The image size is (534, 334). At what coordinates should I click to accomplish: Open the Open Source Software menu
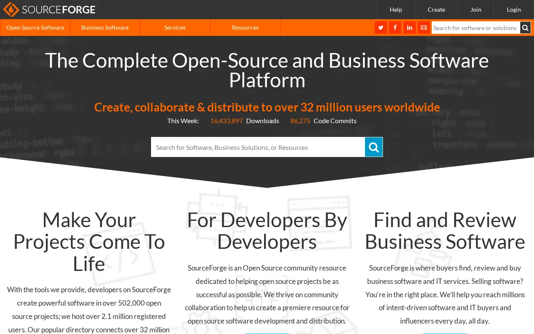35,28
